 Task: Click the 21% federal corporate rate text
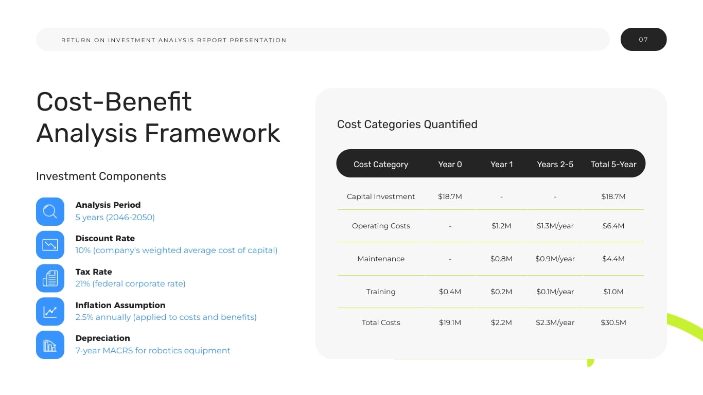pos(131,284)
